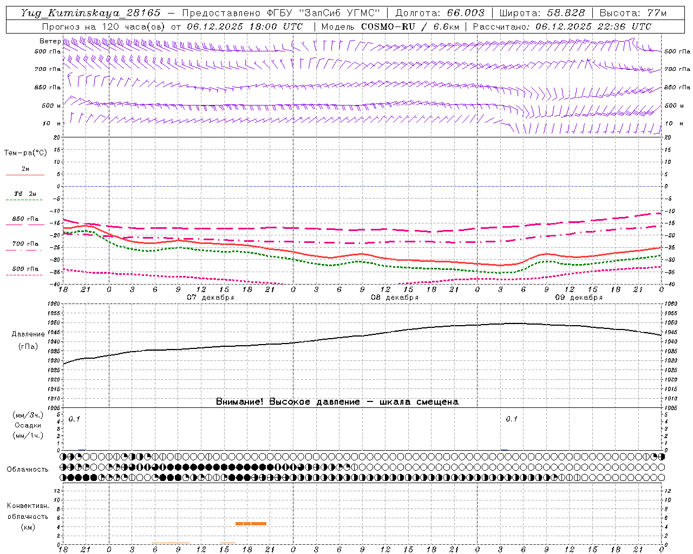Click the Осадки precipitation label
This screenshot has height=554, width=693.
click(28, 425)
